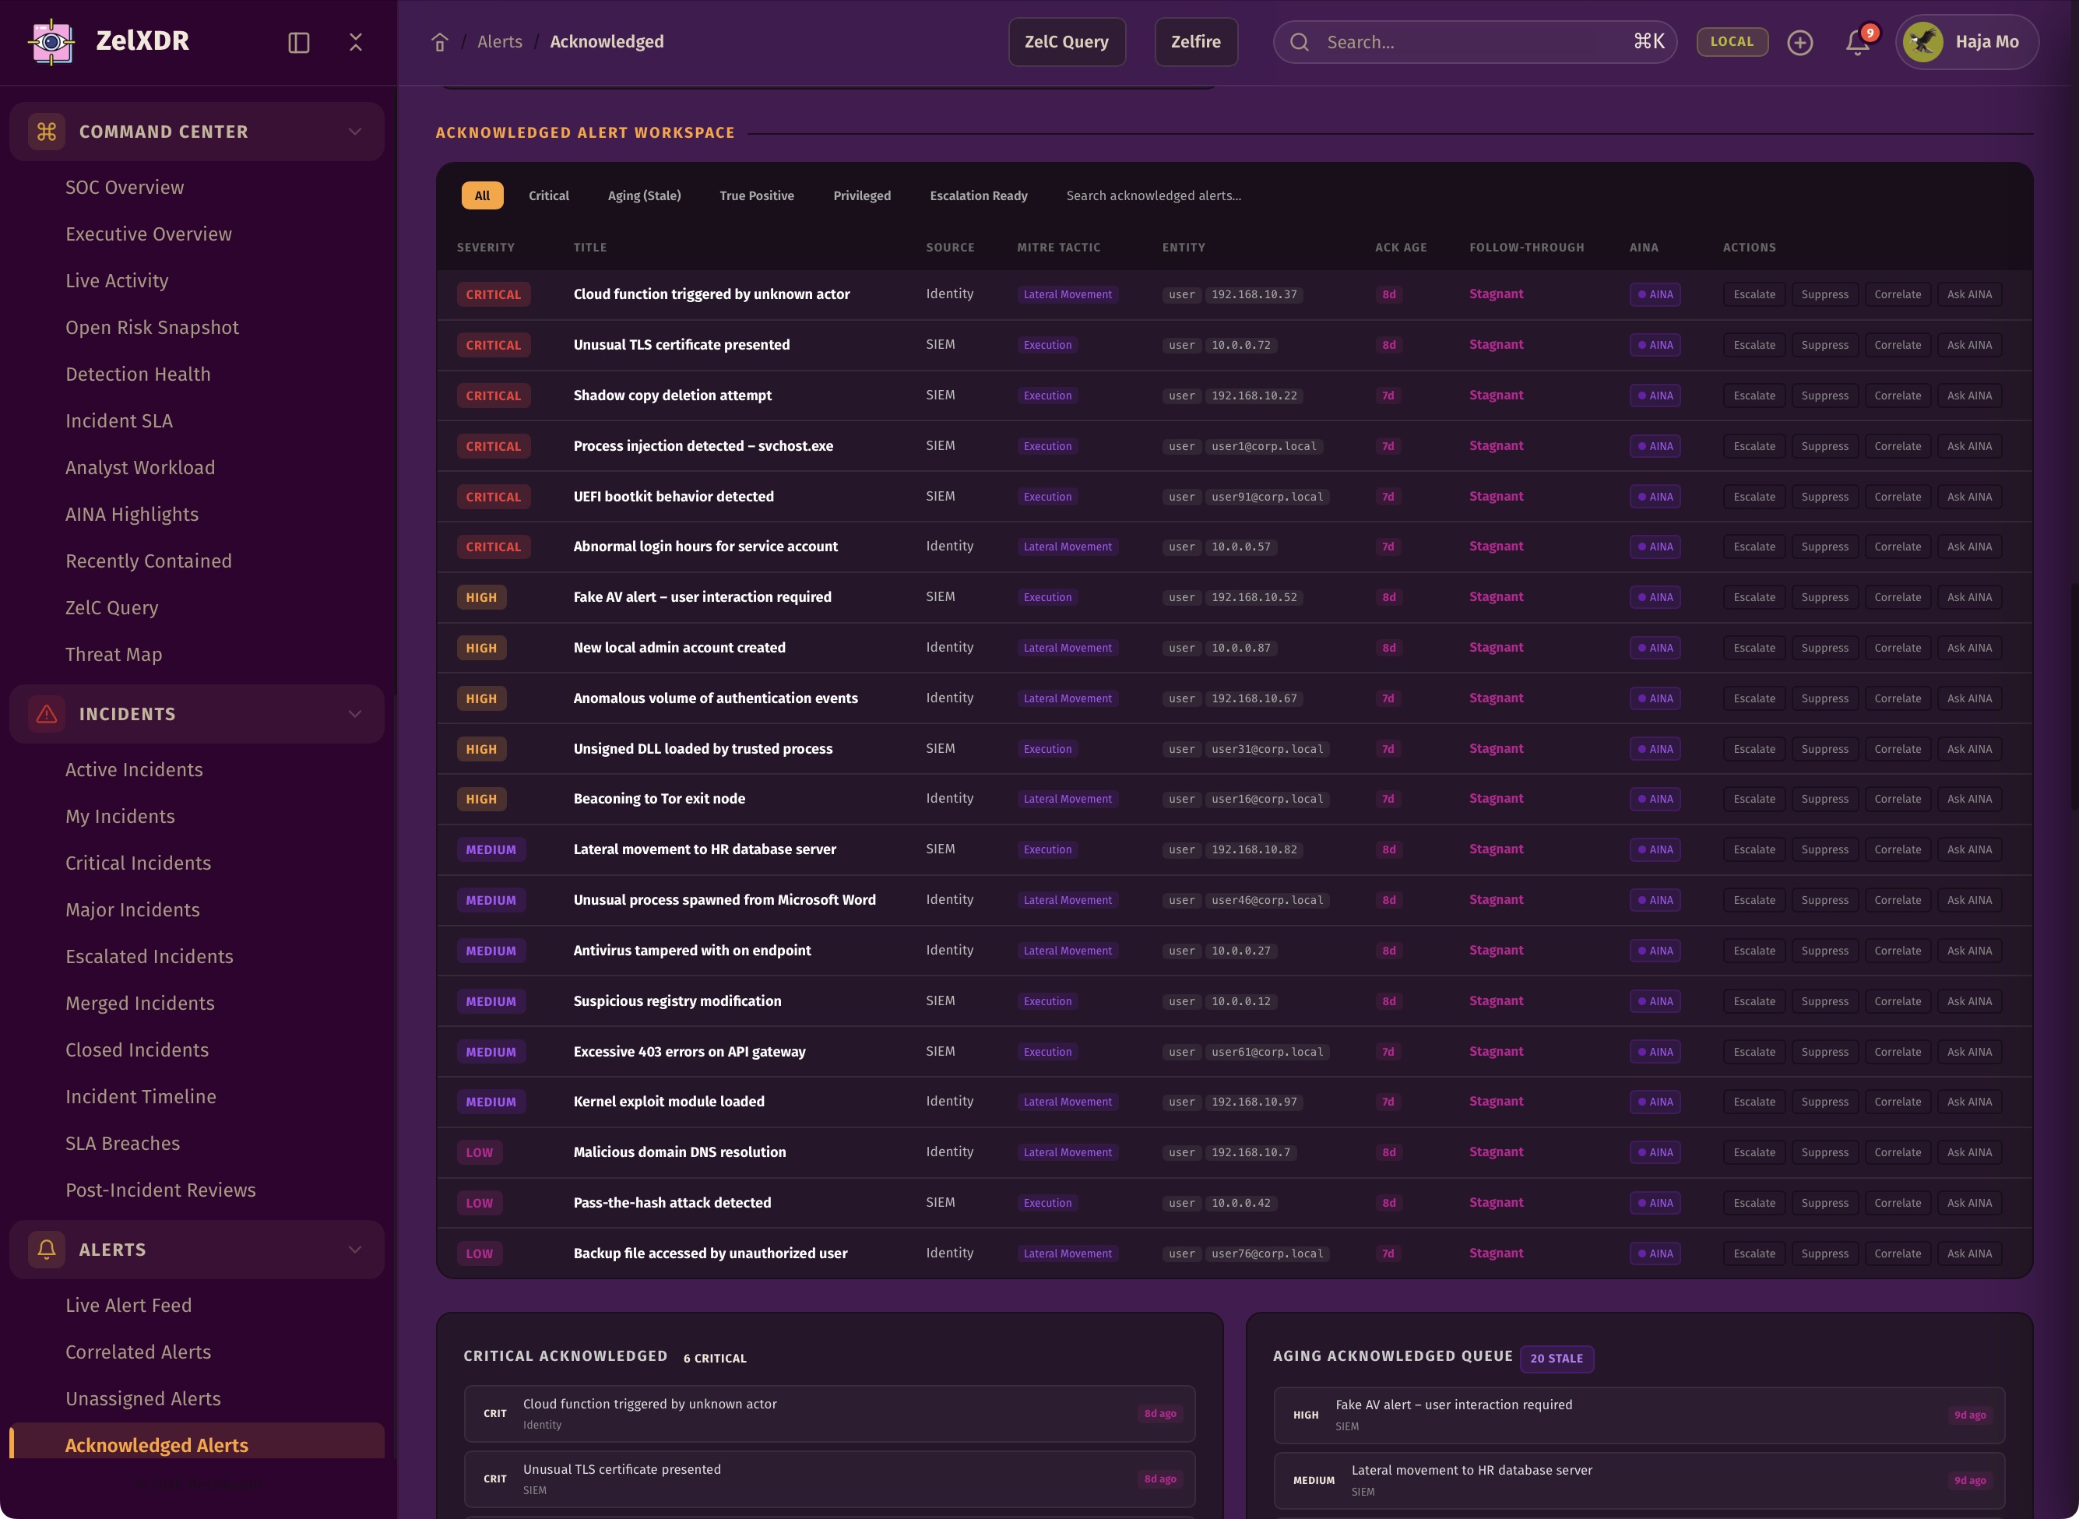Collapse the Command Center section chevron
Viewport: 2079px width, 1519px height.
(x=355, y=132)
